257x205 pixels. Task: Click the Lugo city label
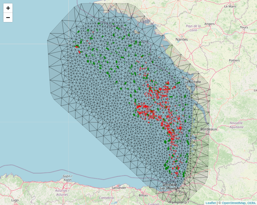[15, 200]
